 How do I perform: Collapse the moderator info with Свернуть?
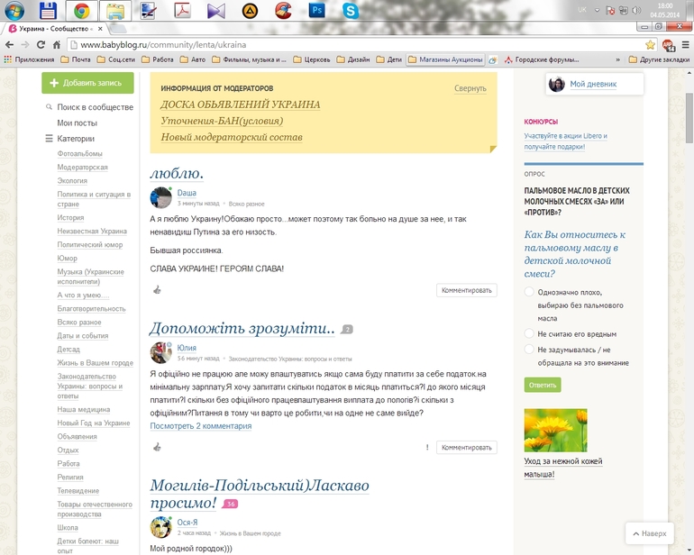[x=470, y=88]
